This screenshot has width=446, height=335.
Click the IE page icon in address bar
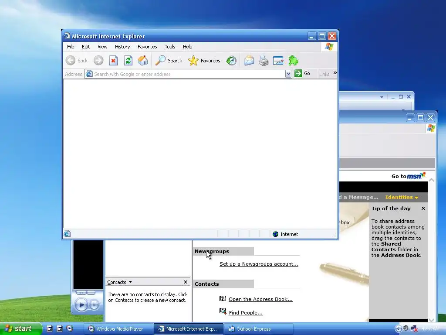pyautogui.click(x=89, y=74)
